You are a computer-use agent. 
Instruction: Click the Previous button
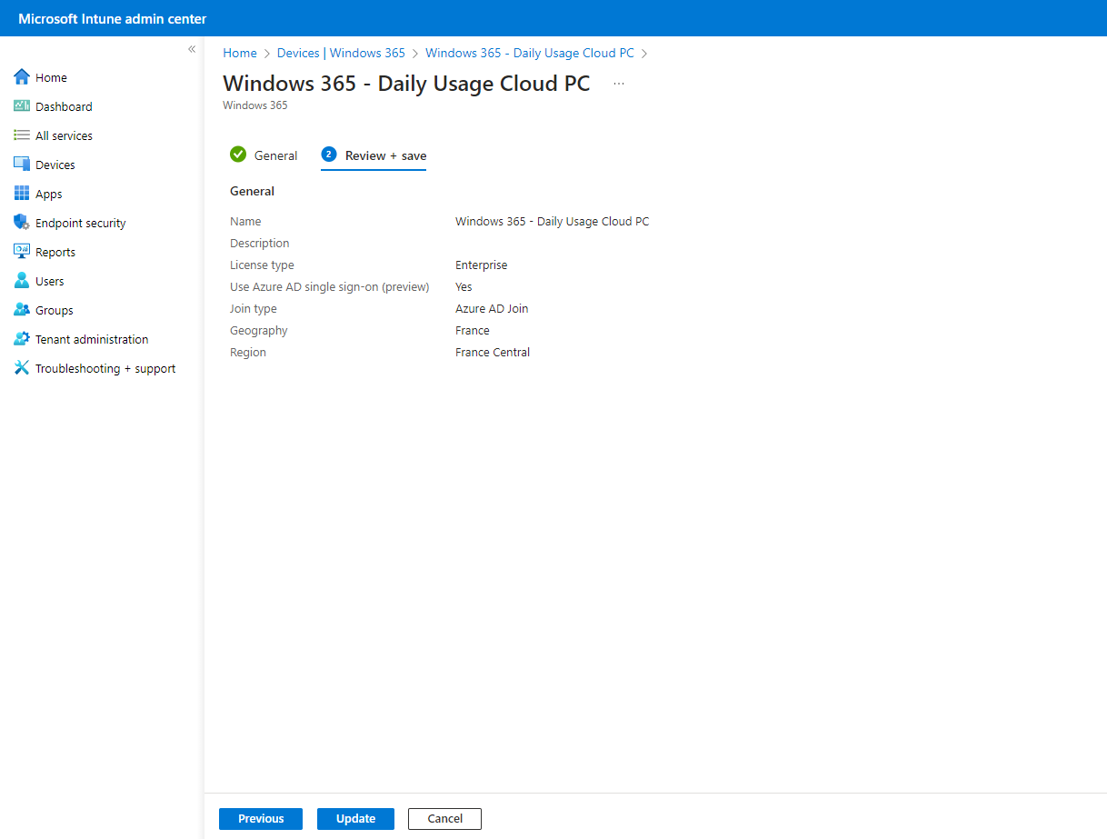point(260,818)
